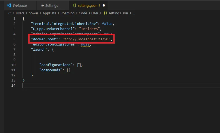Click the braces icon on settings.json tab
The height and width of the screenshot is (133, 220).
point(75,5)
